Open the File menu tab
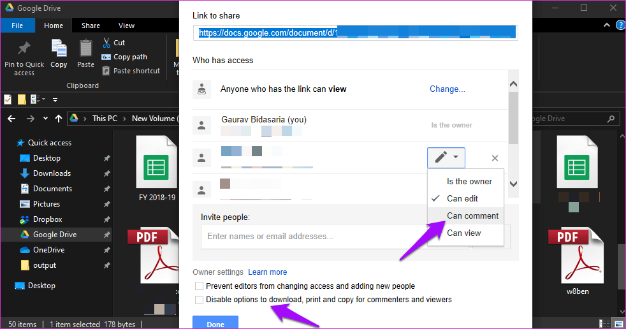The width and height of the screenshot is (626, 329). tap(17, 25)
